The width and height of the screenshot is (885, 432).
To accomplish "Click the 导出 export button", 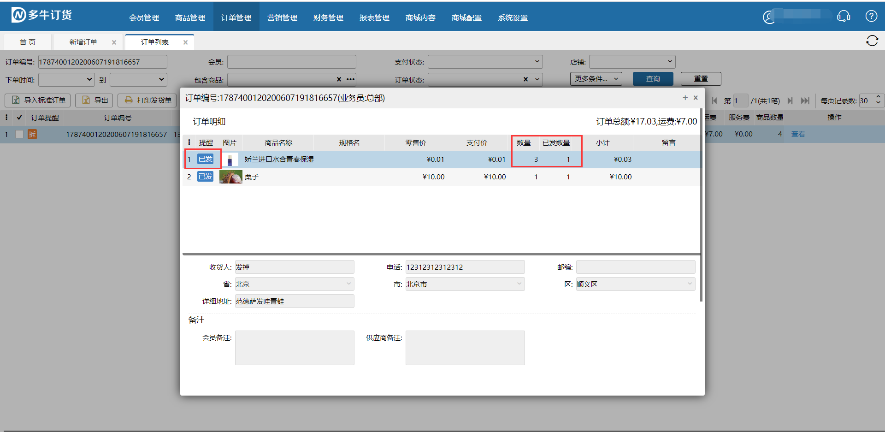I will [x=94, y=100].
